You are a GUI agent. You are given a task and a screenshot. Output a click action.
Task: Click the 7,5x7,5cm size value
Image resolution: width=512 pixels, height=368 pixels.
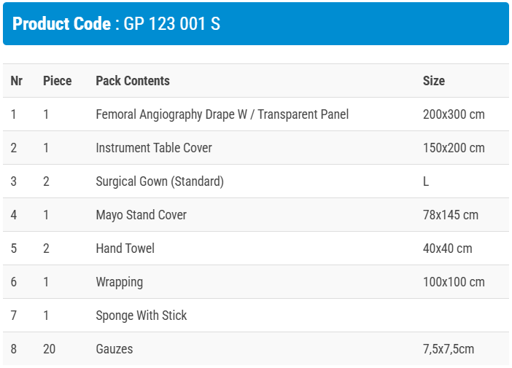click(x=448, y=349)
